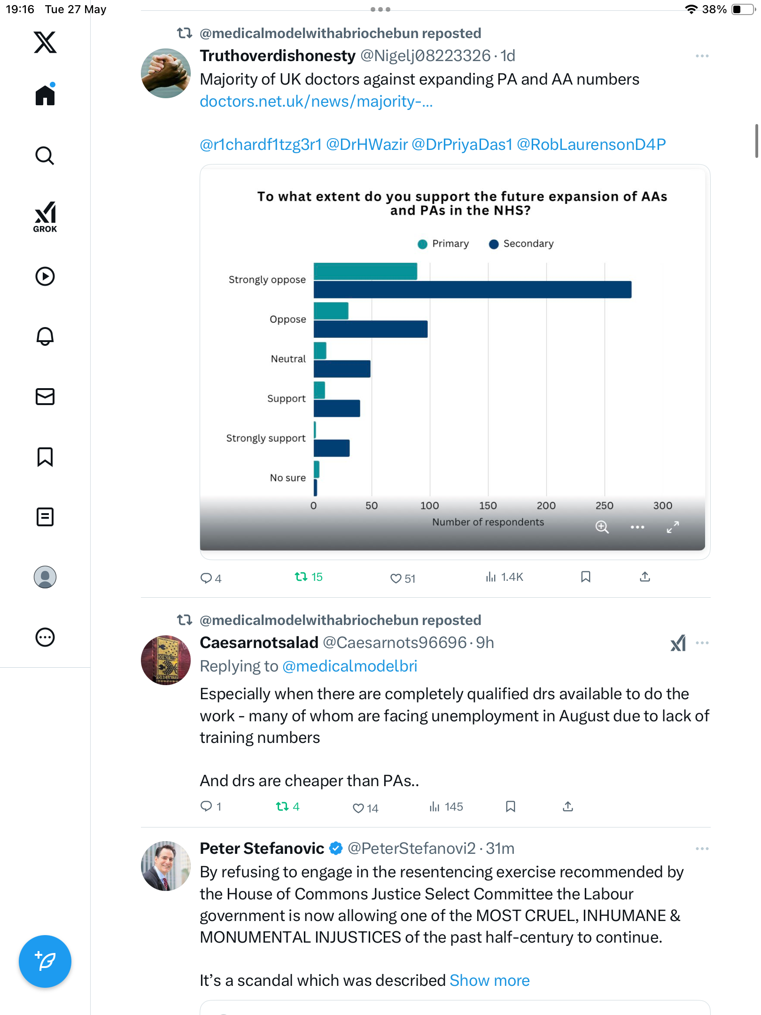Bookmark the Truthoverdishonesty post
This screenshot has width=761, height=1015.
point(585,577)
